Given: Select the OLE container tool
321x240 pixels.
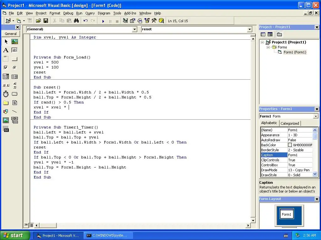Looking at the screenshot, I should tap(6, 129).
